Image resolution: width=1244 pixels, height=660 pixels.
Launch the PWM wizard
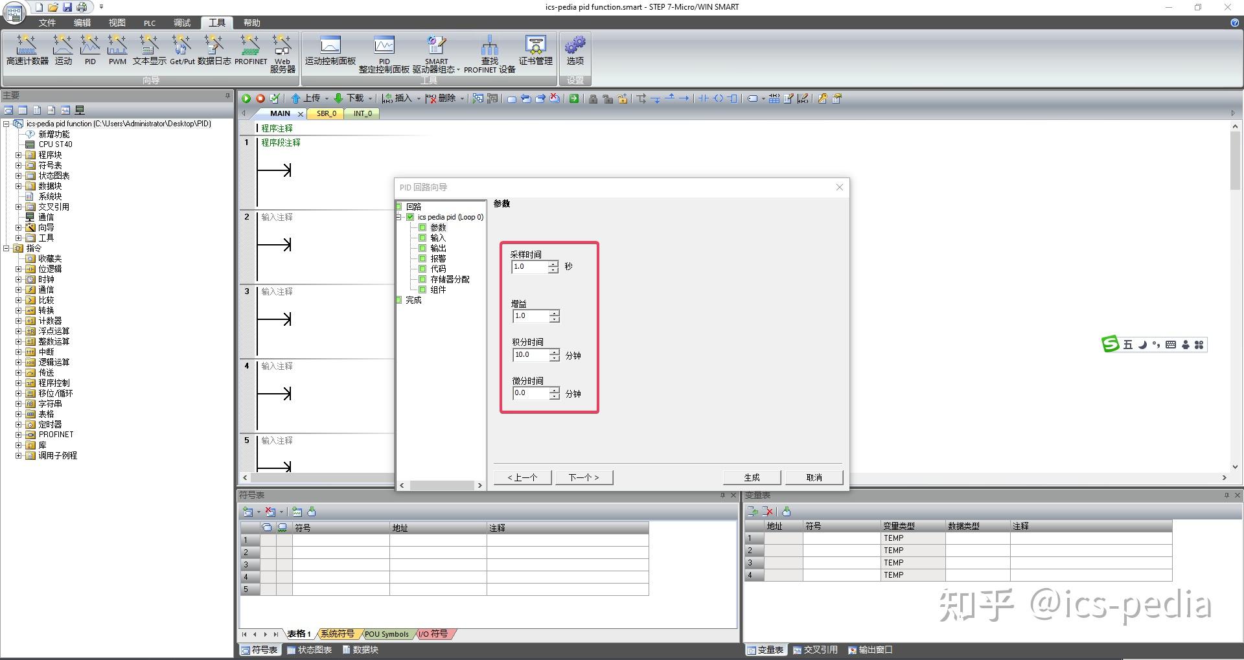point(117,50)
